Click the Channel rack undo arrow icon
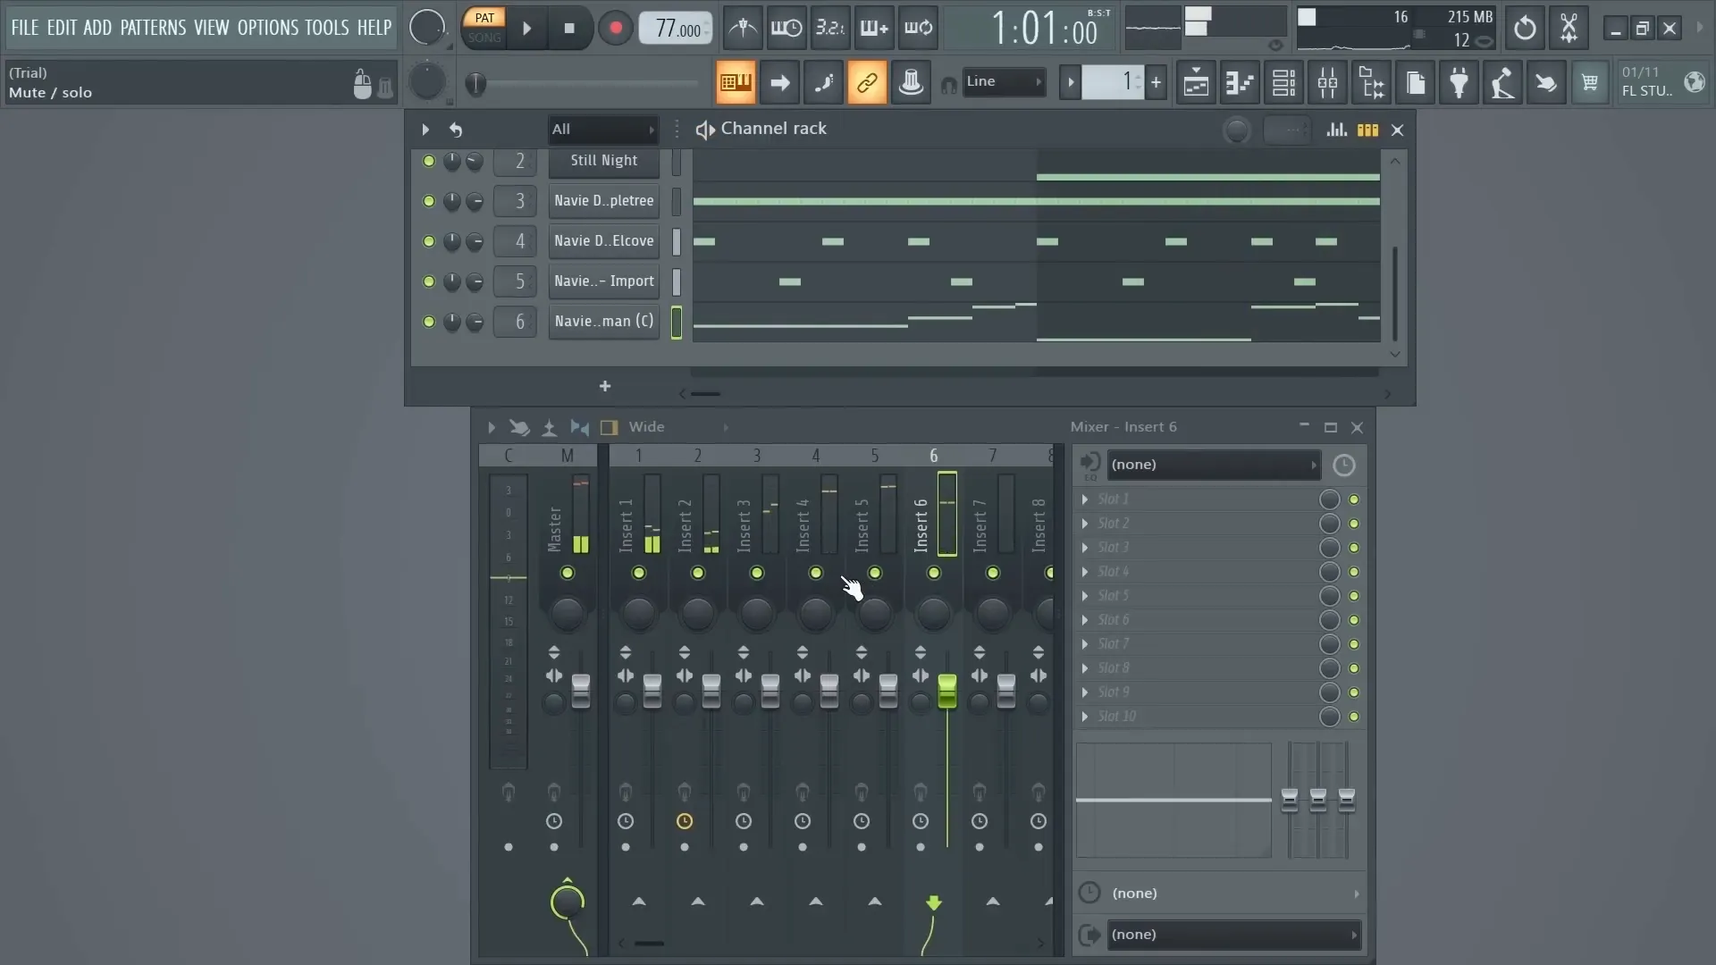This screenshot has height=965, width=1716. coord(456,130)
